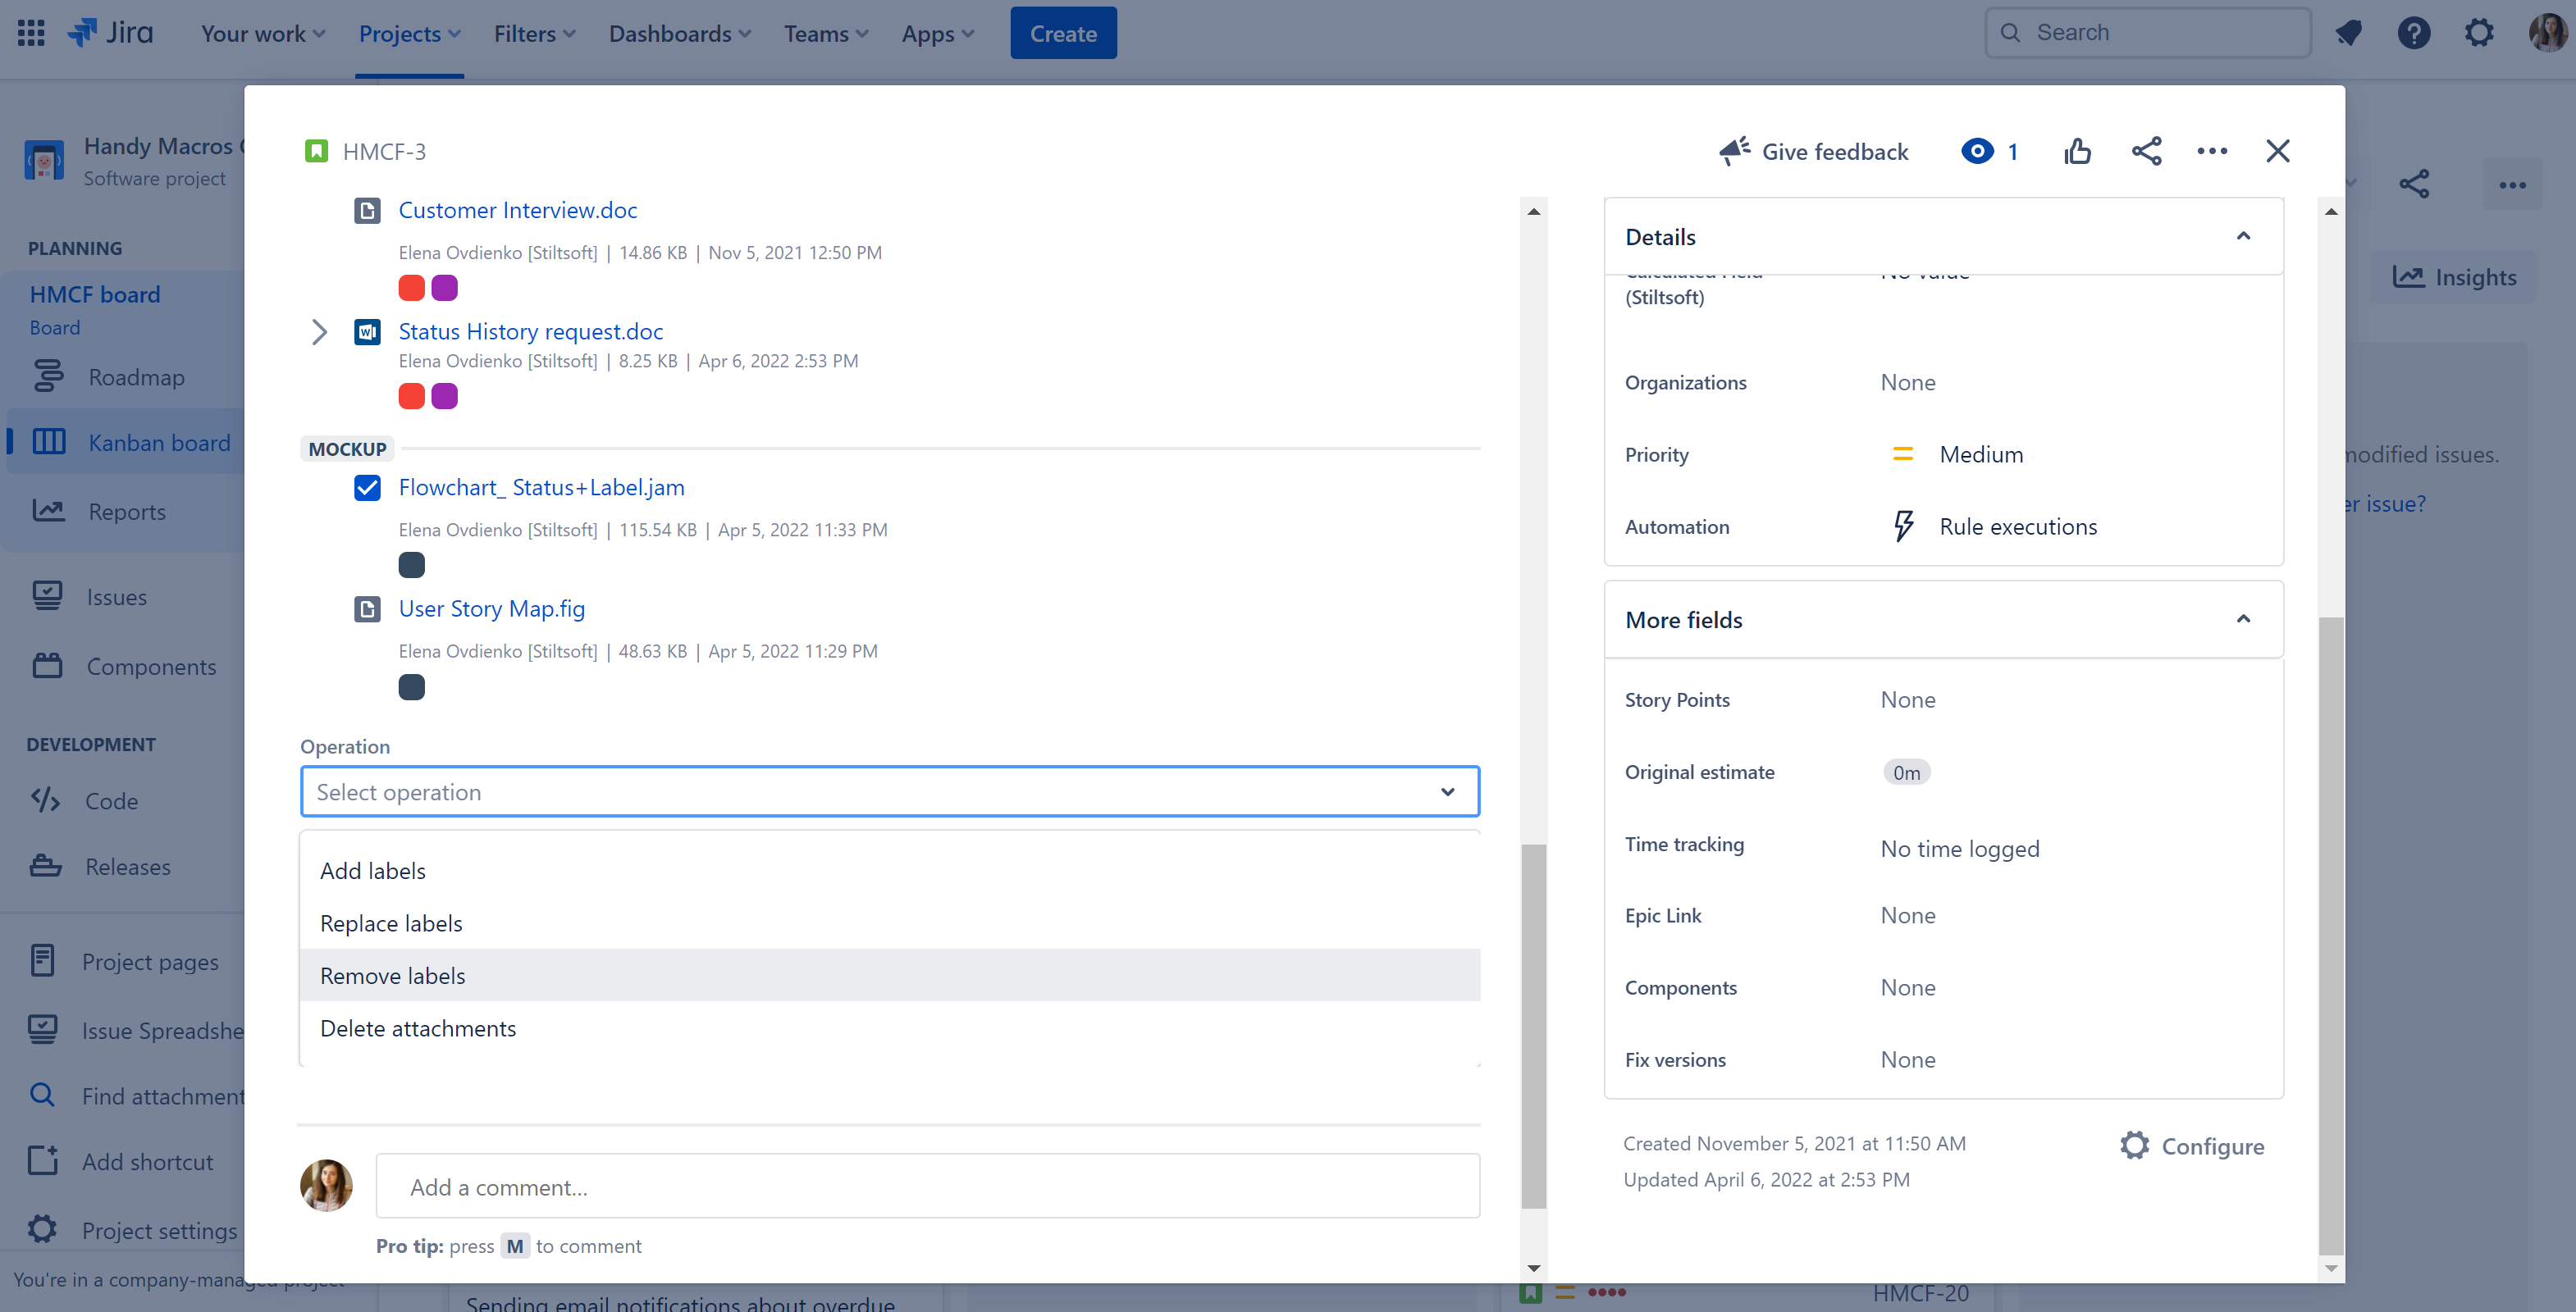Enable checkbox for User Story Map.fig
The width and height of the screenshot is (2576, 1312).
pos(367,608)
